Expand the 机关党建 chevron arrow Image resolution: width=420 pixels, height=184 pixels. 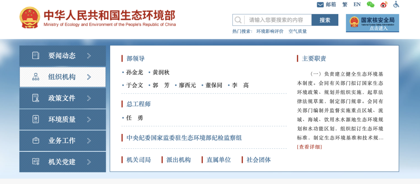[x=89, y=162]
